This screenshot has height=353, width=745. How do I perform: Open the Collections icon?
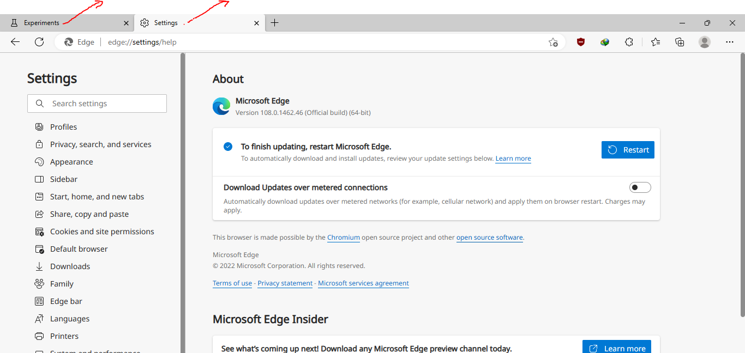pos(680,42)
